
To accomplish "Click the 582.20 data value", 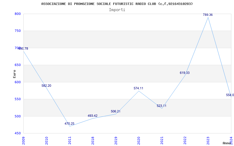I will [47, 86].
